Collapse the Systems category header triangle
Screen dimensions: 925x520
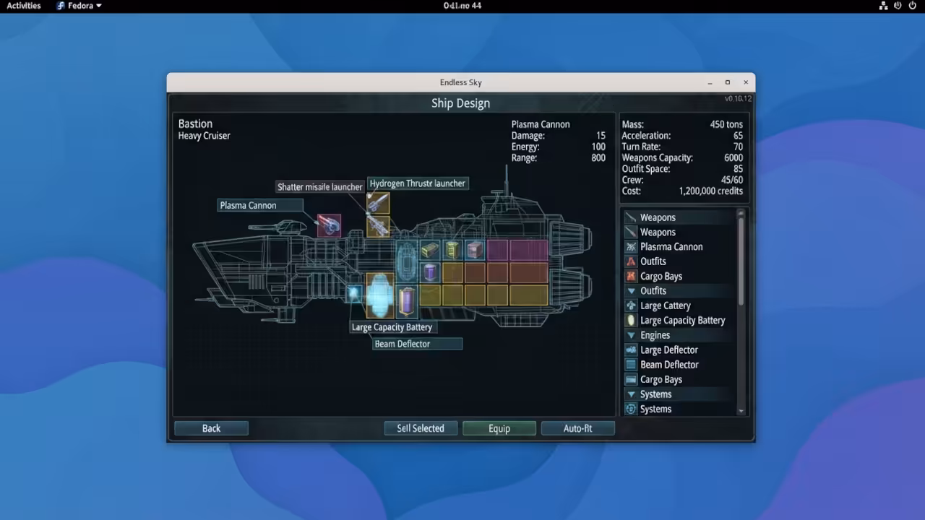click(x=631, y=394)
